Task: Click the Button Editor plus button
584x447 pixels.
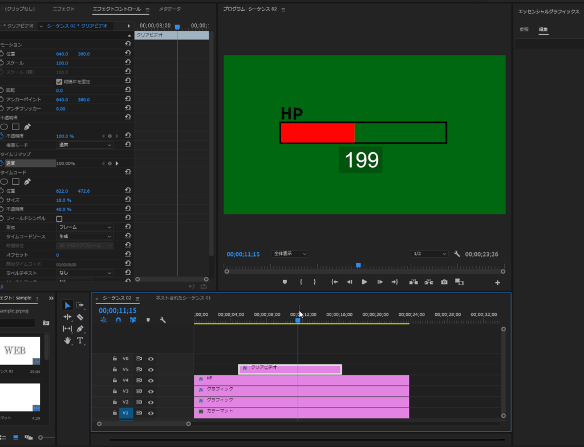Action: pos(497,283)
